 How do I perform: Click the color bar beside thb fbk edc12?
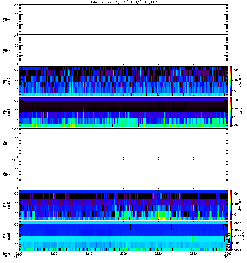click(x=231, y=81)
